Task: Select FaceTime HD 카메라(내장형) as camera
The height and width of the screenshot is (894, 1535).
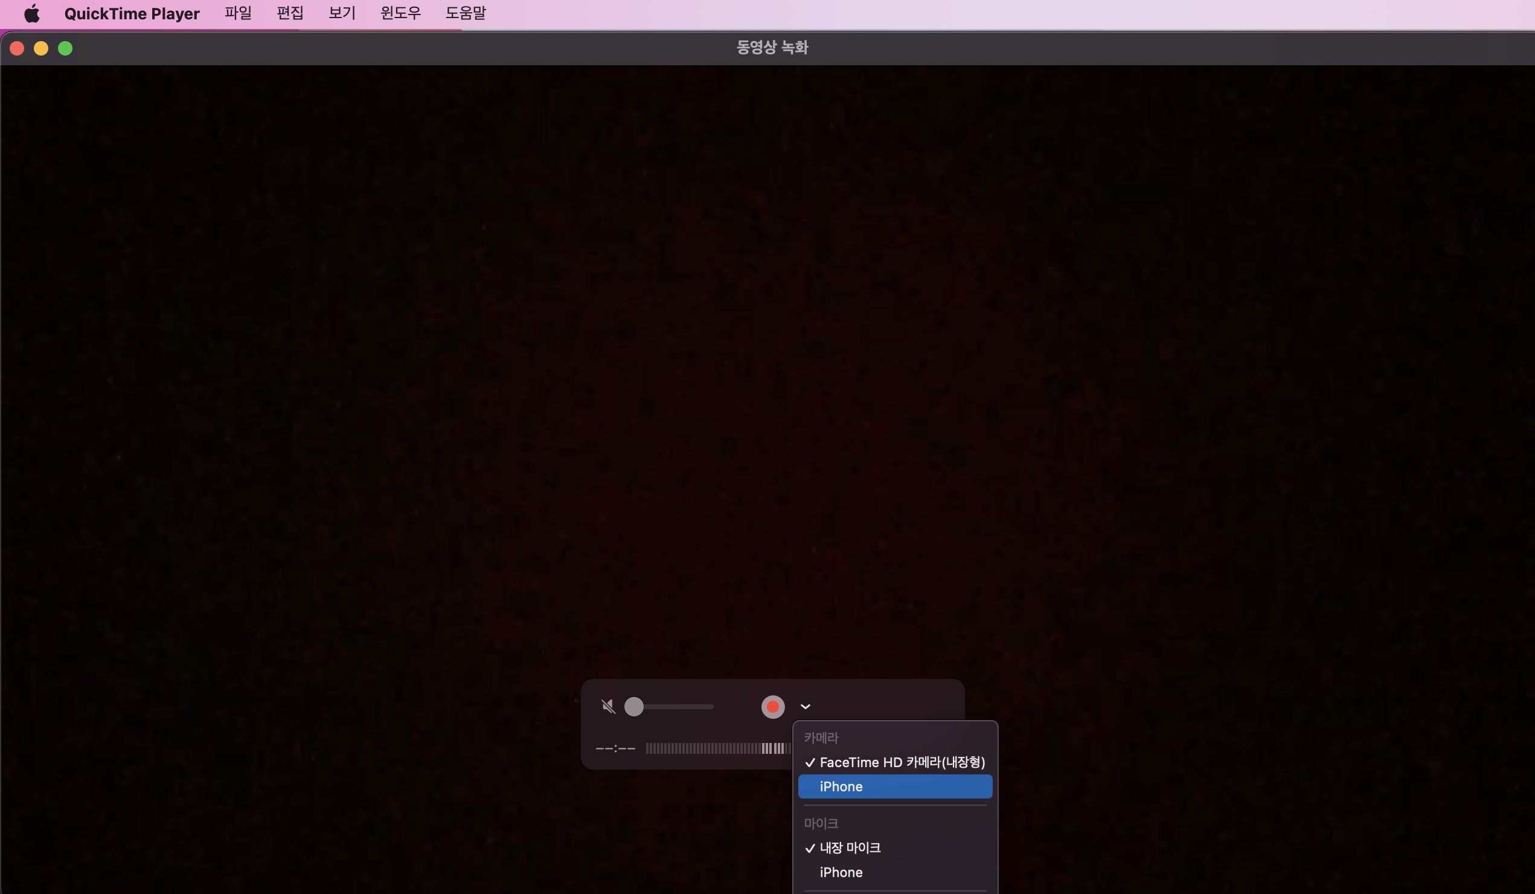Action: point(902,762)
